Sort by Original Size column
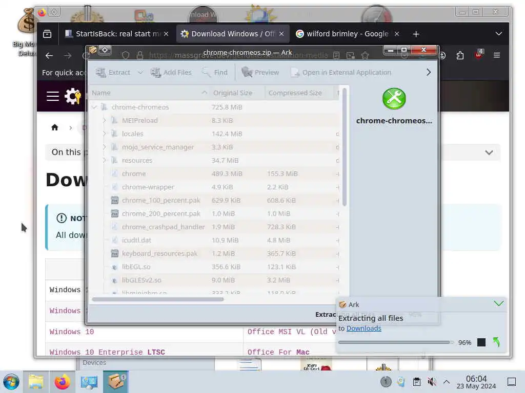 (237, 93)
